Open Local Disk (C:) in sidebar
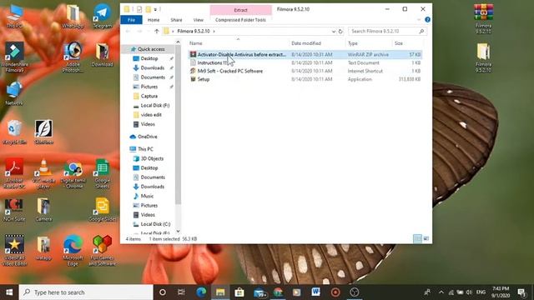The height and width of the screenshot is (300, 534). 155,224
